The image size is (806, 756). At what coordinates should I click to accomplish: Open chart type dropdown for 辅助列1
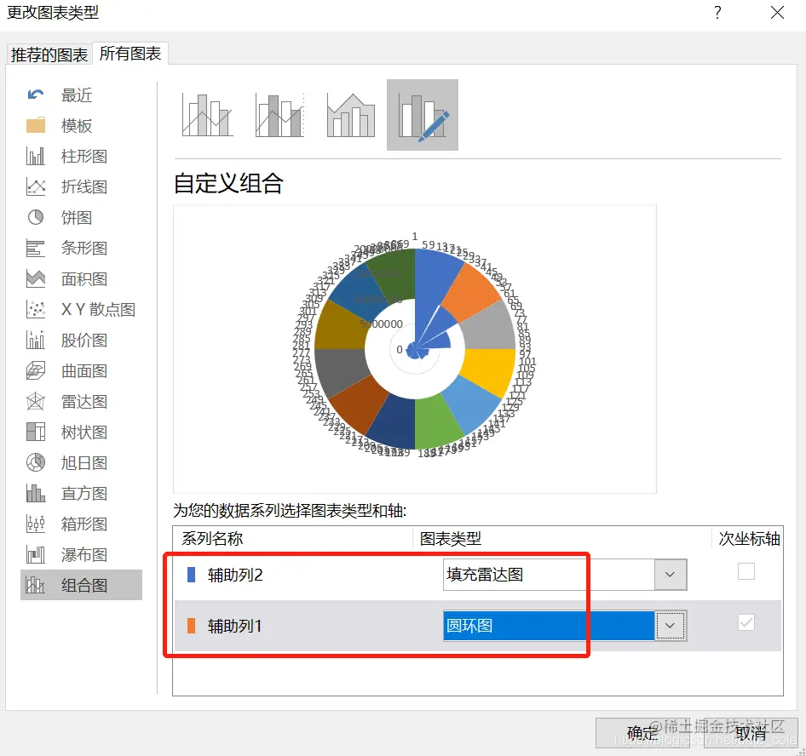pos(670,626)
